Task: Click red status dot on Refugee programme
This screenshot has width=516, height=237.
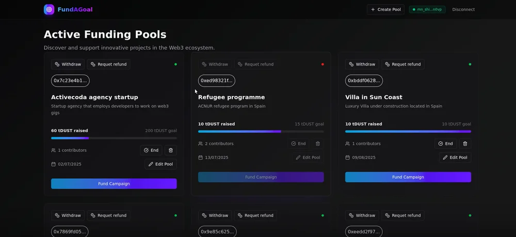Action: pyautogui.click(x=322, y=64)
